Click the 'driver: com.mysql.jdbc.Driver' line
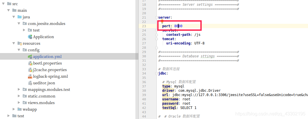This screenshot has height=119, width=308. pos(191,91)
